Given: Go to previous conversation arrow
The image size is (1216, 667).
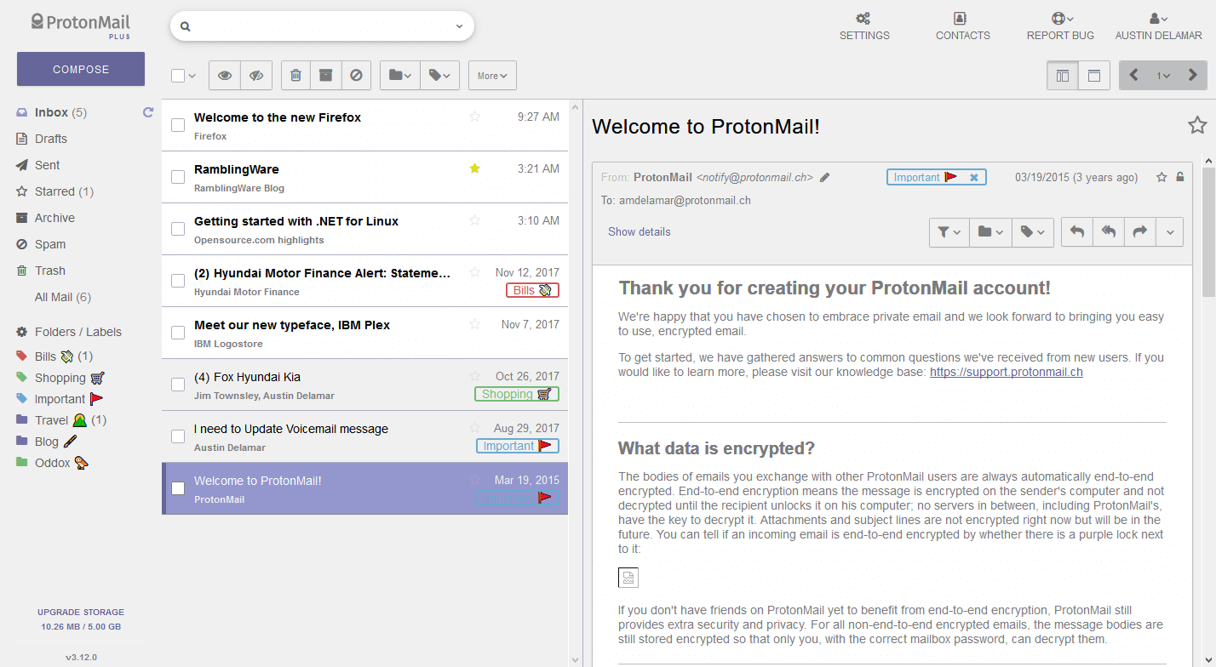Looking at the screenshot, I should tap(1134, 75).
